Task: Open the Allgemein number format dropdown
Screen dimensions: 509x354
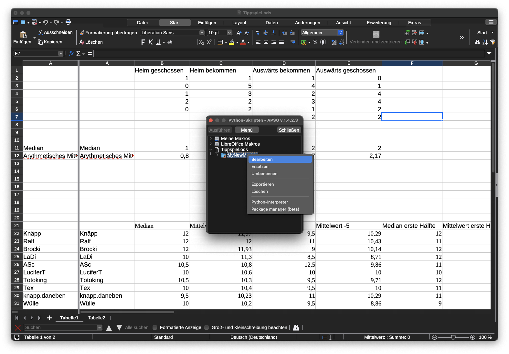Action: coord(340,33)
